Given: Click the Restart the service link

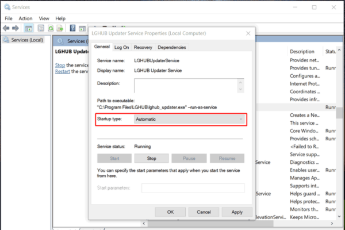Looking at the screenshot, I should [x=63, y=71].
